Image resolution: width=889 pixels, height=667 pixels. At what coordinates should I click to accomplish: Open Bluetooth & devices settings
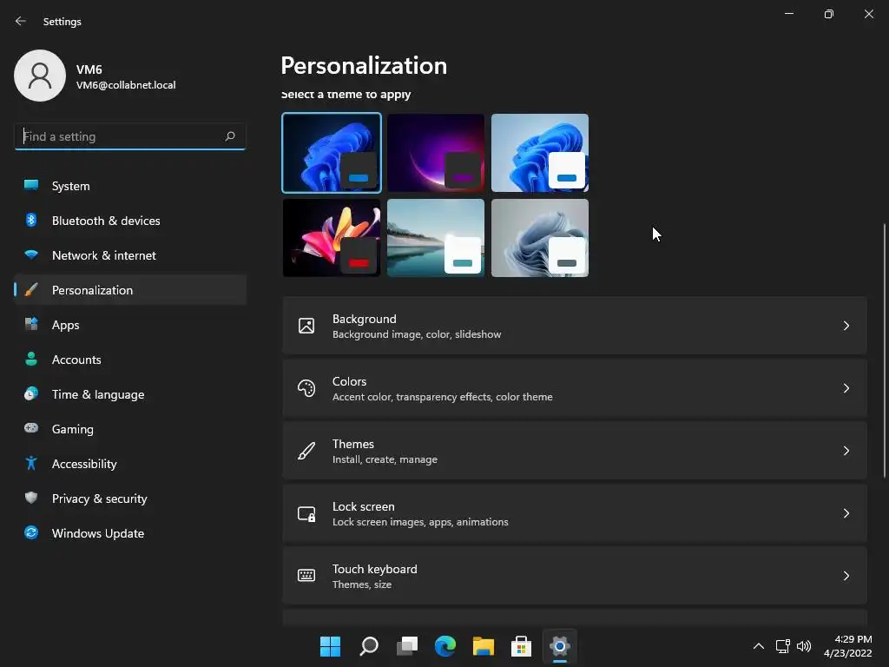pyautogui.click(x=130, y=221)
